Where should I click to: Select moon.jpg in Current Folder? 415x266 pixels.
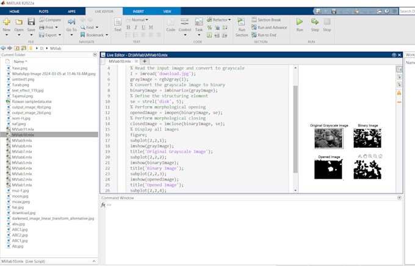[21, 196]
